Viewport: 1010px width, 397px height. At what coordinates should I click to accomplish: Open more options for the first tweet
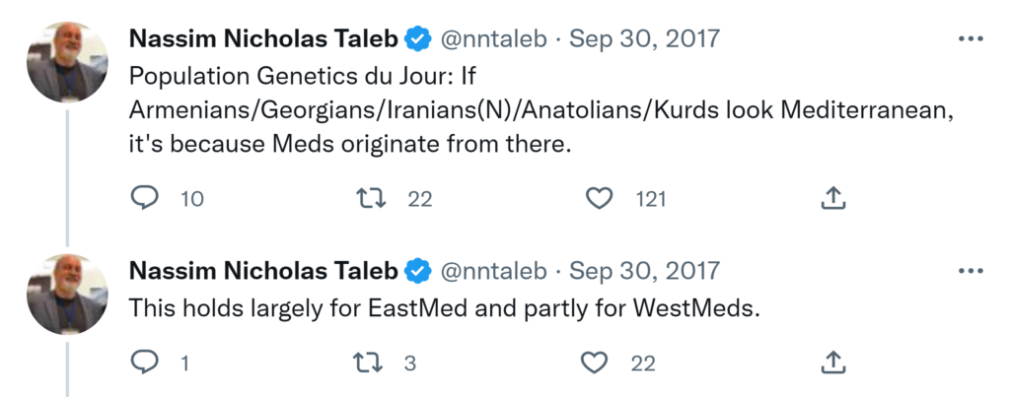(971, 39)
